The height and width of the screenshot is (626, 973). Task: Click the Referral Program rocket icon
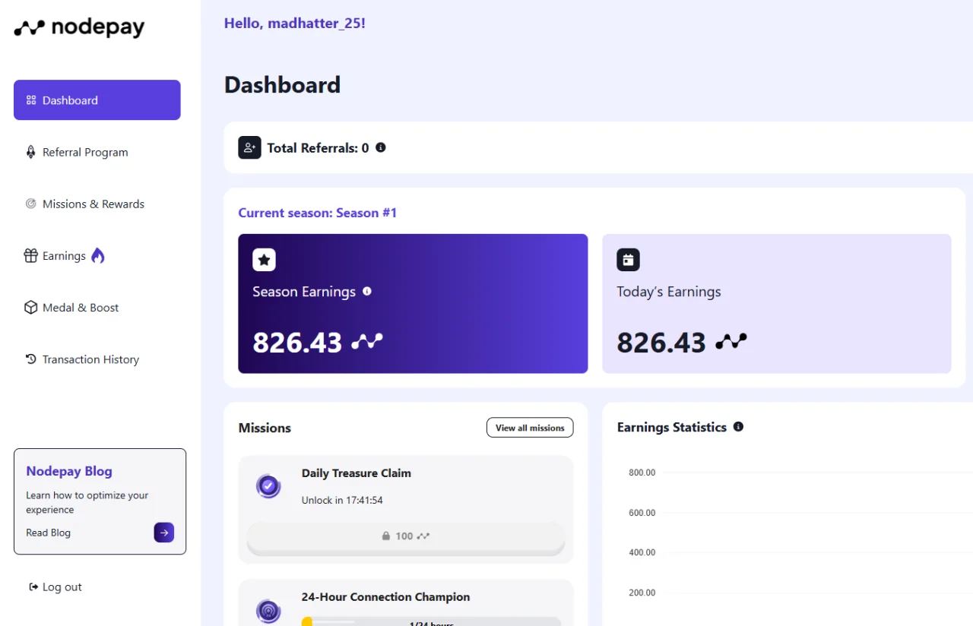[x=31, y=152]
